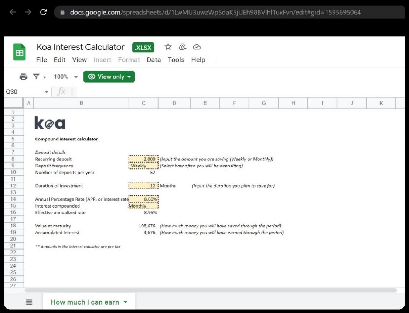The width and height of the screenshot is (409, 313).
Task: Open the Data menu
Action: [x=154, y=60]
